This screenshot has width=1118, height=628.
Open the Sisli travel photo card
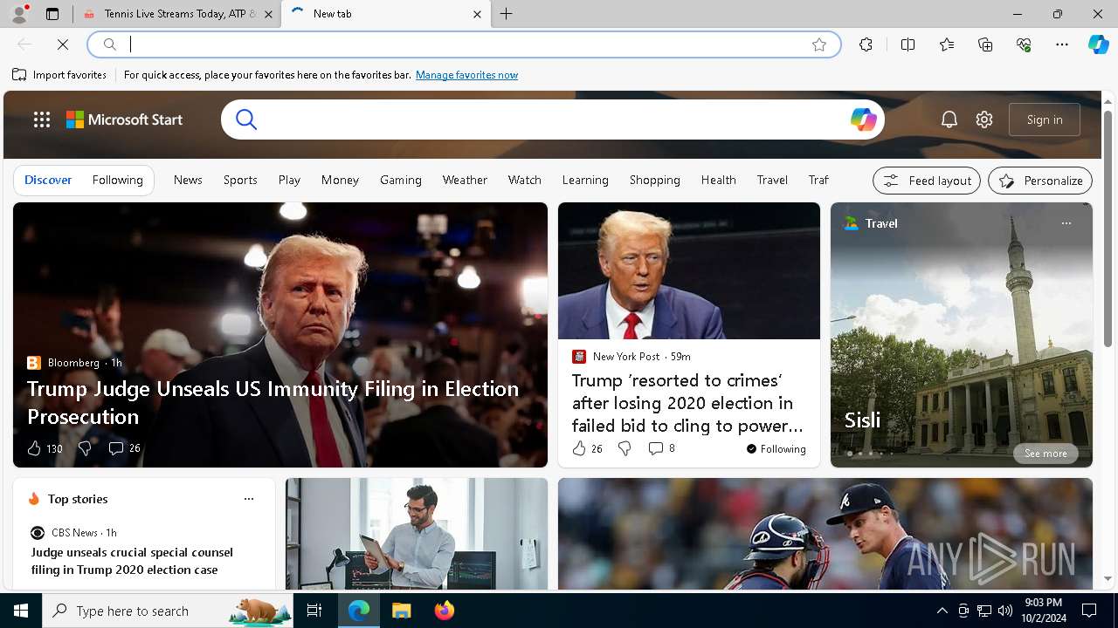coord(961,335)
